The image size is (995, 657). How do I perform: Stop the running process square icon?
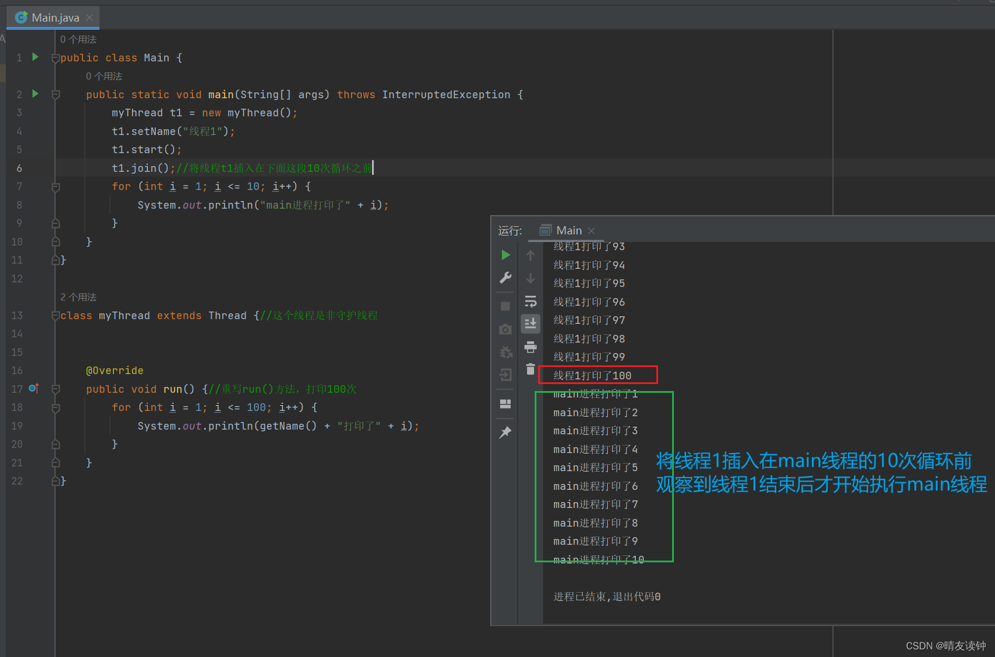505,306
